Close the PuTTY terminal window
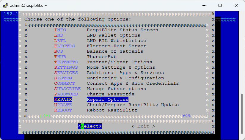Viewport: 245px width, 140px height. click(237, 5)
